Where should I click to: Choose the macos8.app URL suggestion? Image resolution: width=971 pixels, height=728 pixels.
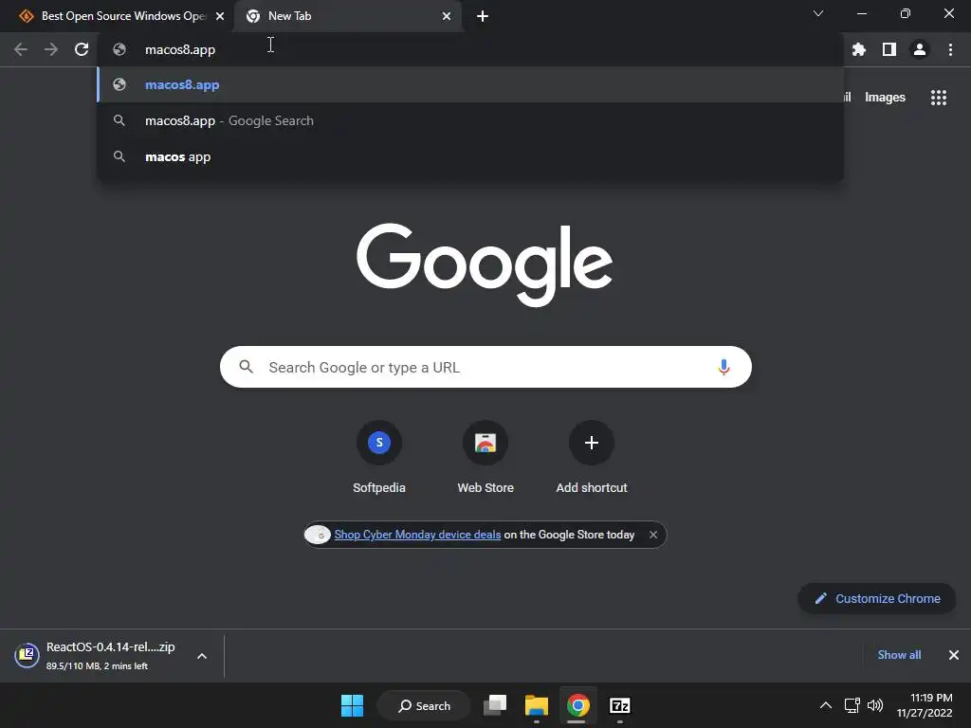[470, 84]
